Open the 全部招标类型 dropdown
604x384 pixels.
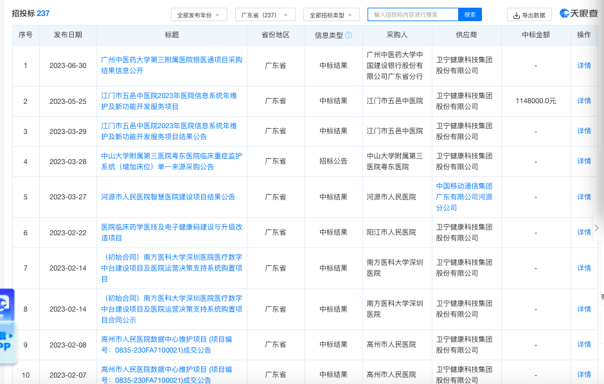coord(332,15)
